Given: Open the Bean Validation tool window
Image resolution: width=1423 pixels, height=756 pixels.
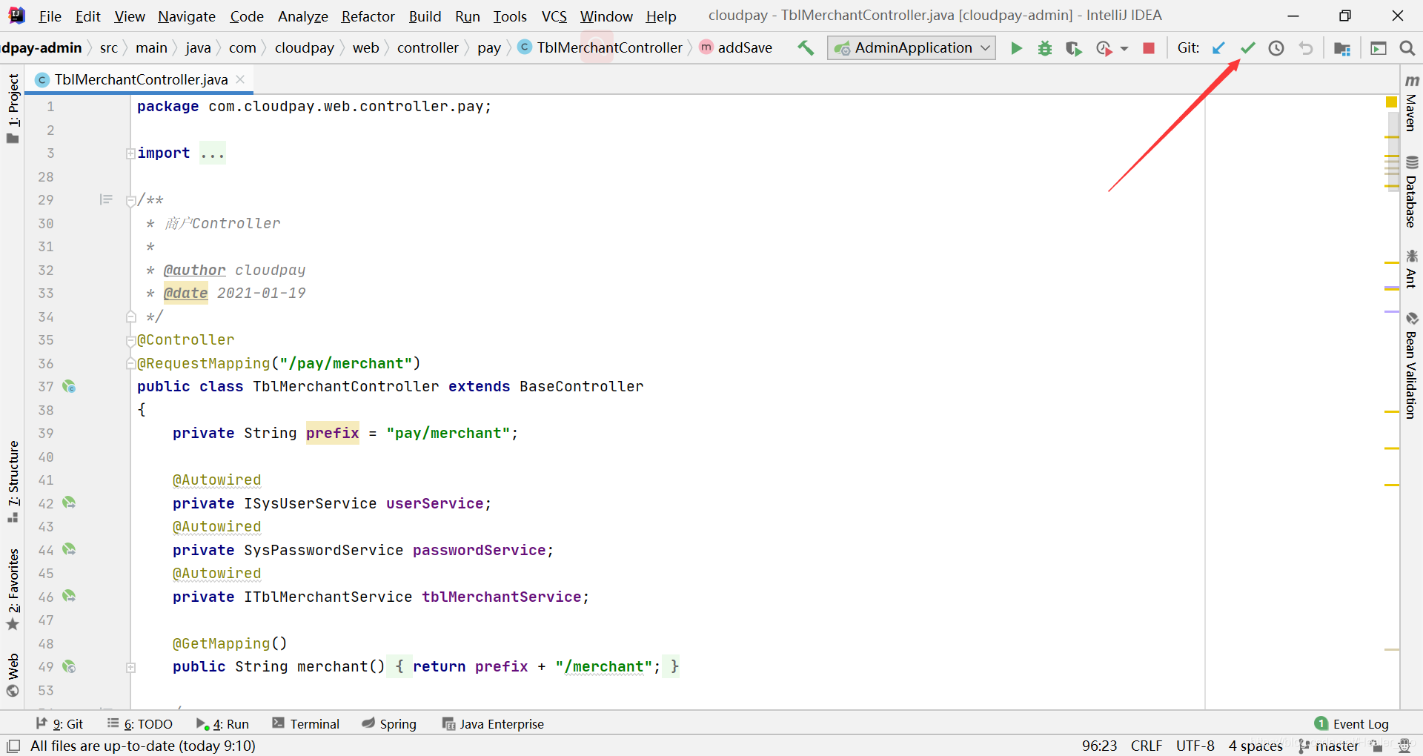Looking at the screenshot, I should [1411, 365].
